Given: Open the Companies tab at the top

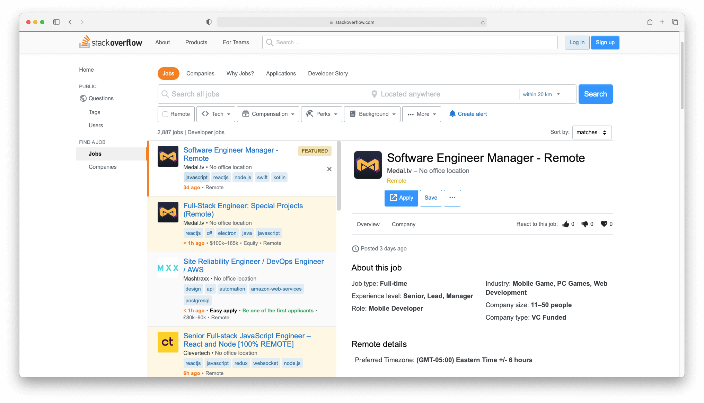Looking at the screenshot, I should point(200,73).
